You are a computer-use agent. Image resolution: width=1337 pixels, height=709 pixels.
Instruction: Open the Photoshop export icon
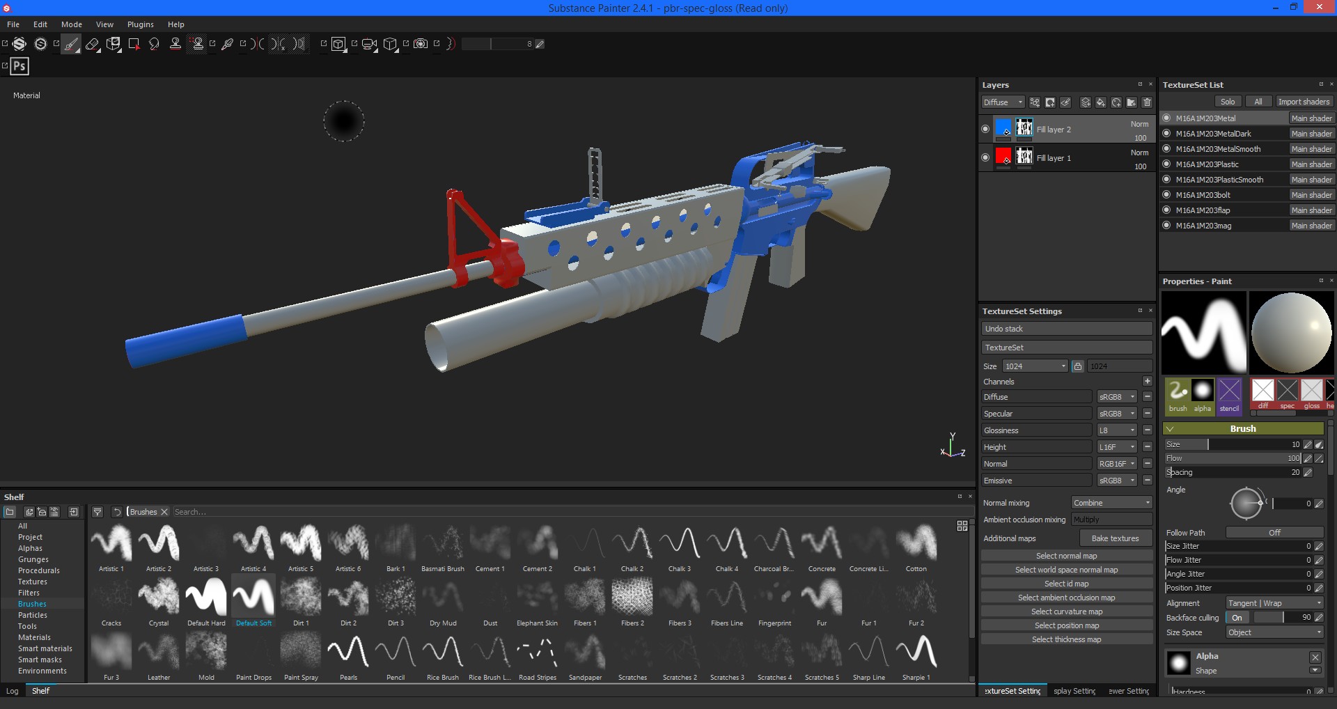(x=19, y=66)
